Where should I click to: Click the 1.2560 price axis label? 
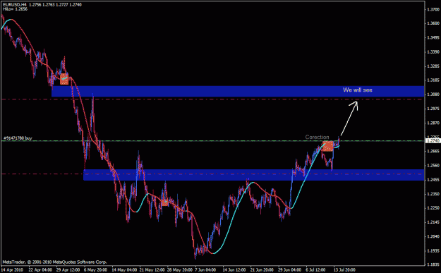tap(433, 165)
